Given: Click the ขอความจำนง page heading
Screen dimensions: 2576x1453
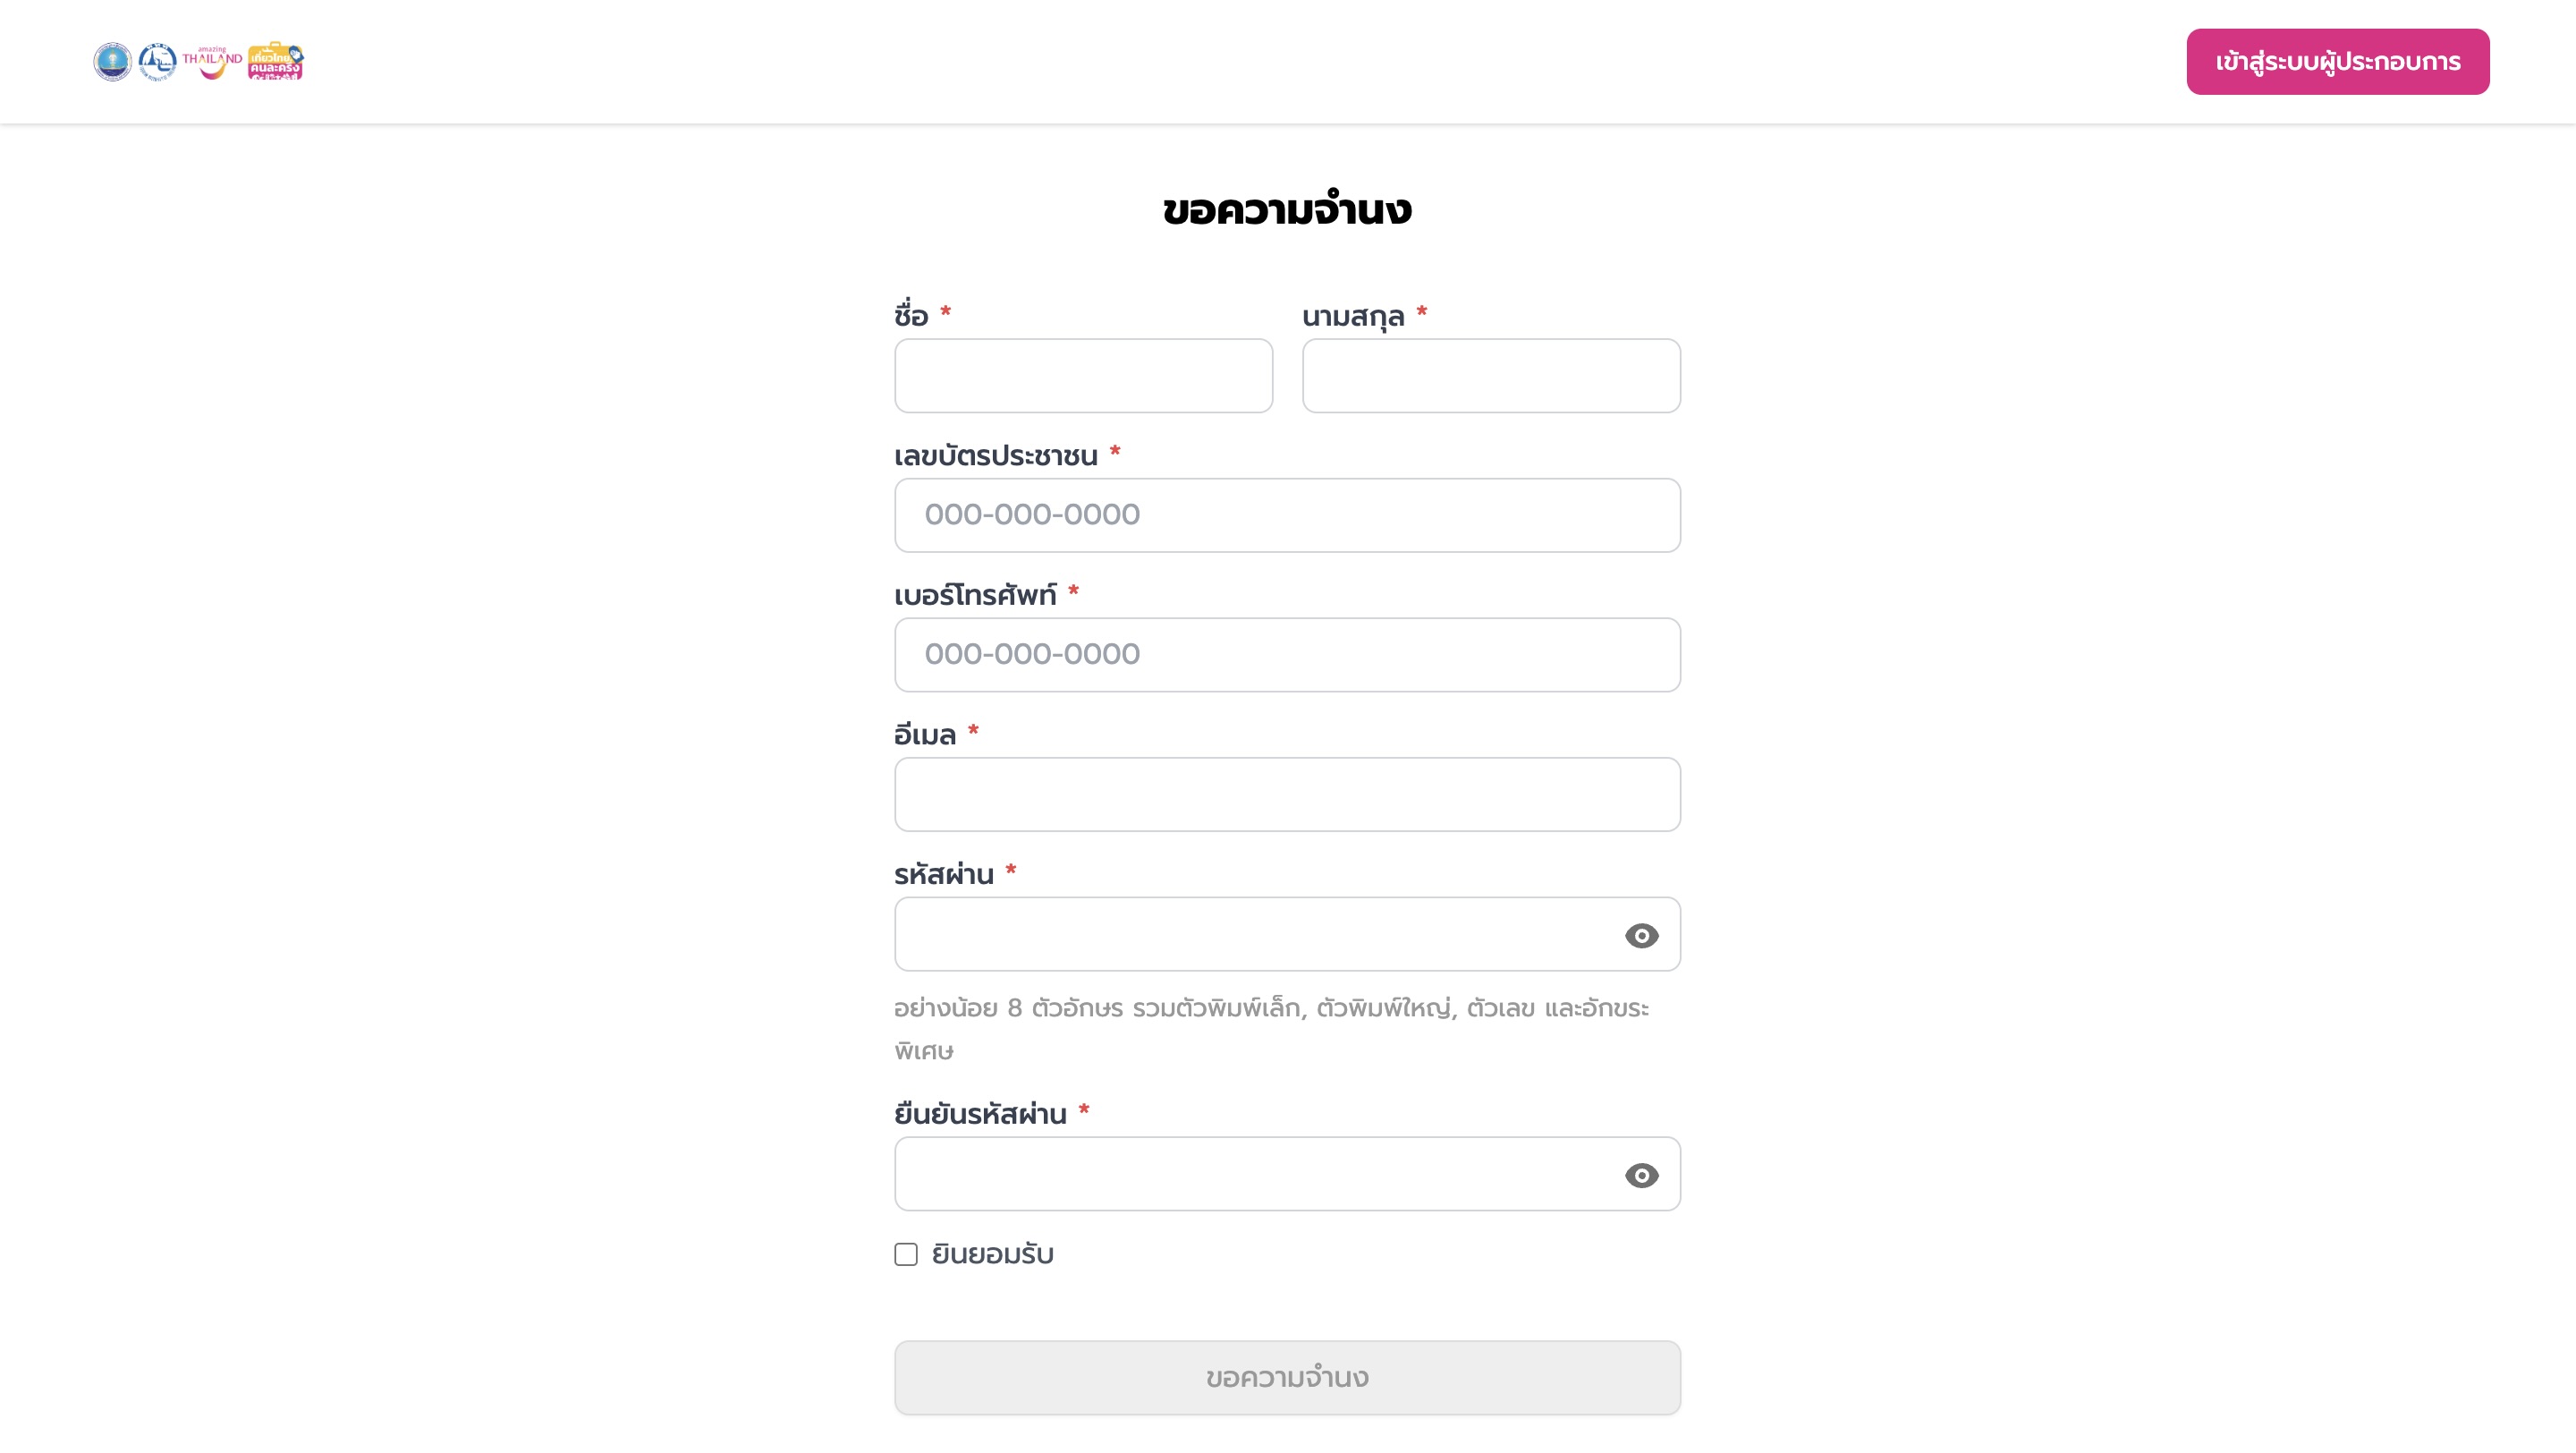Looking at the screenshot, I should 1288,210.
